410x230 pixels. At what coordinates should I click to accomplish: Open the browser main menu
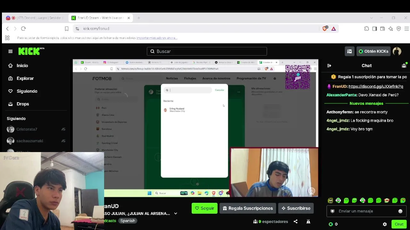tap(407, 29)
